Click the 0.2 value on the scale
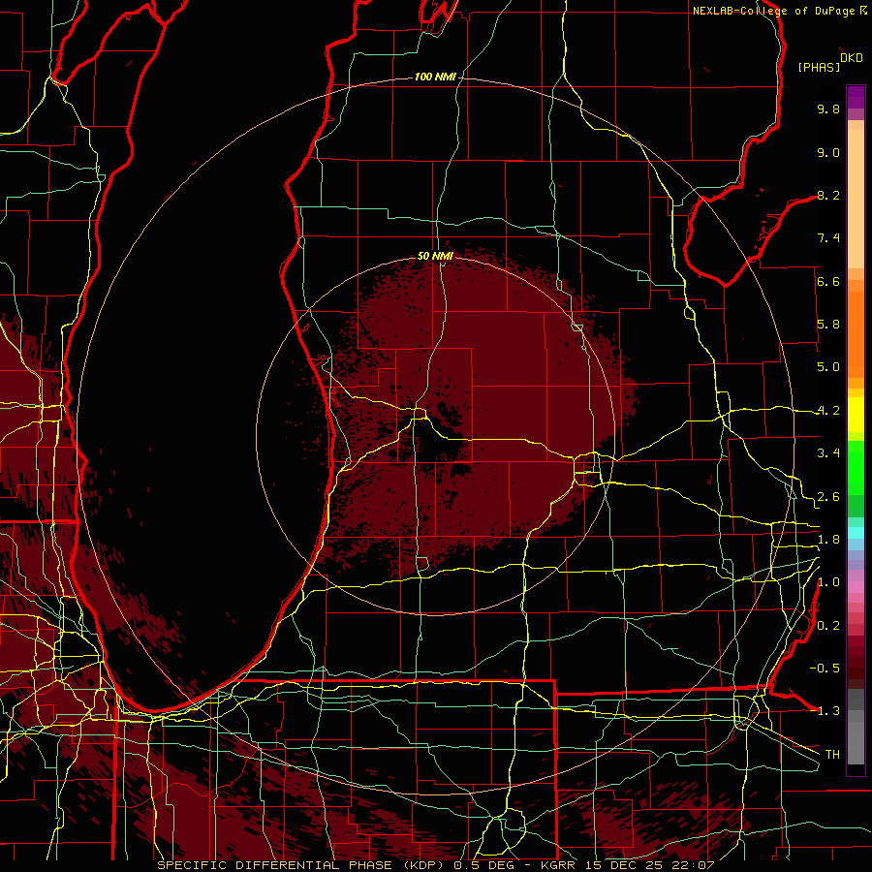 pyautogui.click(x=828, y=626)
